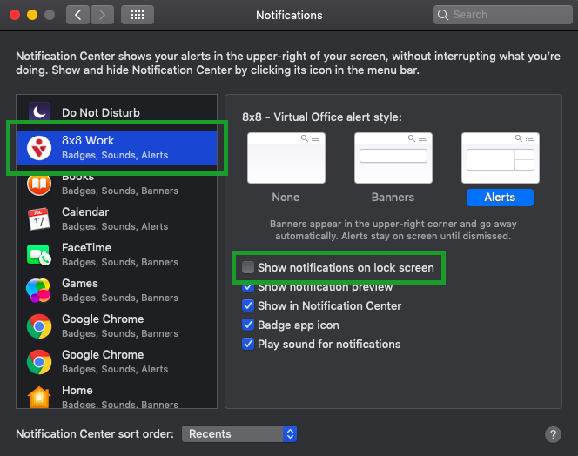Click the Home app icon
Screen dimensions: 578x456
coord(39,397)
